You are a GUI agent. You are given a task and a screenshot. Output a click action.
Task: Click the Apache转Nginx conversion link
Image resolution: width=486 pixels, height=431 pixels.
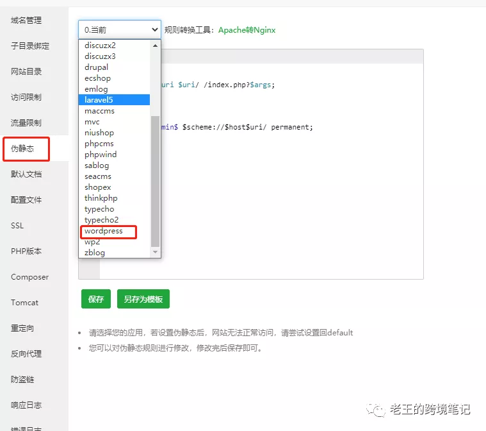tap(247, 30)
